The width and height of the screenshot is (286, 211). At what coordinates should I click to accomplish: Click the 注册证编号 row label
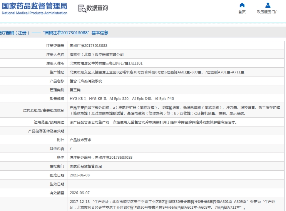click(x=55, y=46)
